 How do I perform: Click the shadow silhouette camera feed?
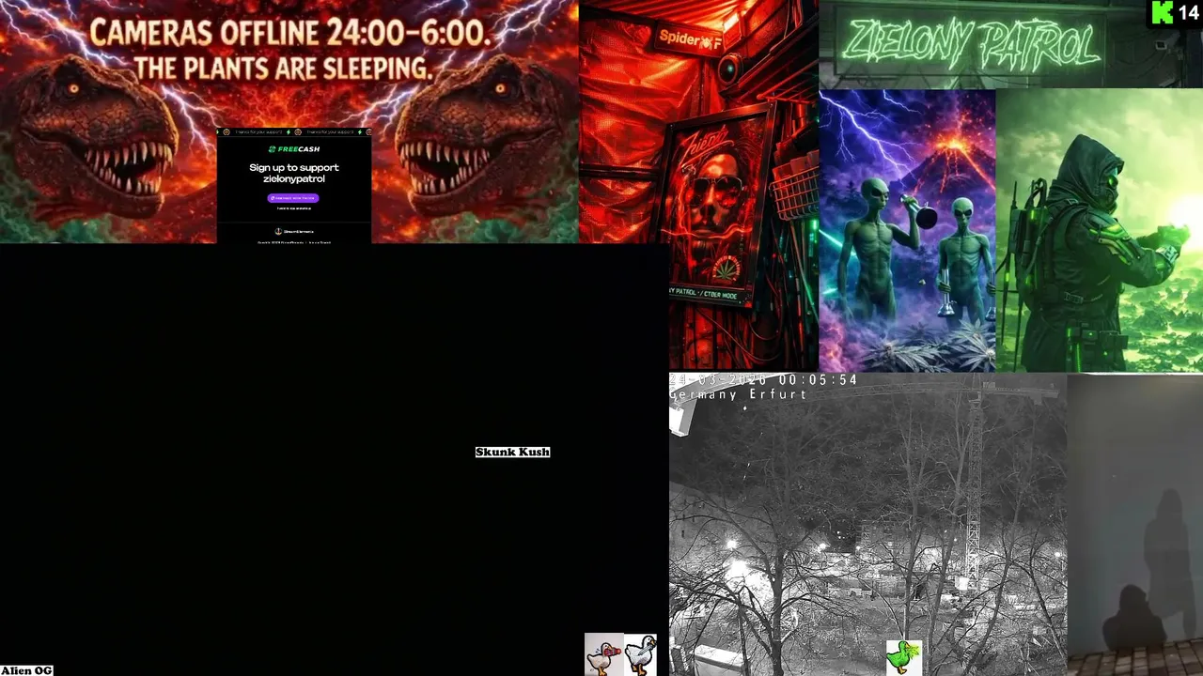1134,524
